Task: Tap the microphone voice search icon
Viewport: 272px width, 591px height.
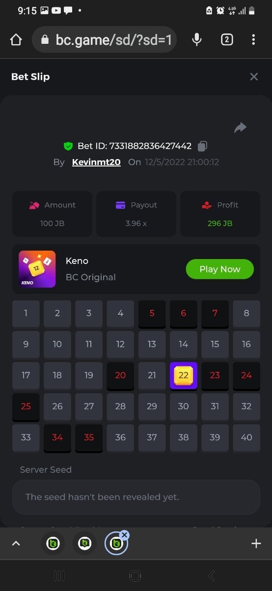Action: 196,40
